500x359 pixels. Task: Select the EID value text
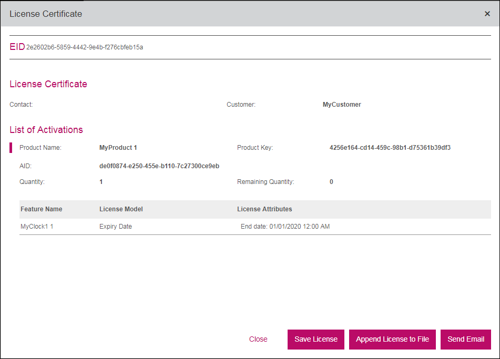[85, 47]
